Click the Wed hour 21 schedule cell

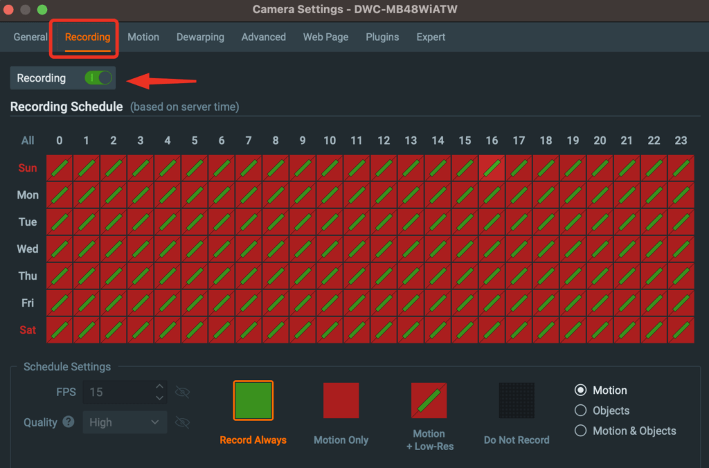[627, 249]
